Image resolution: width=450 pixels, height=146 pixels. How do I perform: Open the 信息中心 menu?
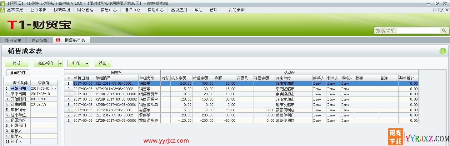pyautogui.click(x=109, y=10)
